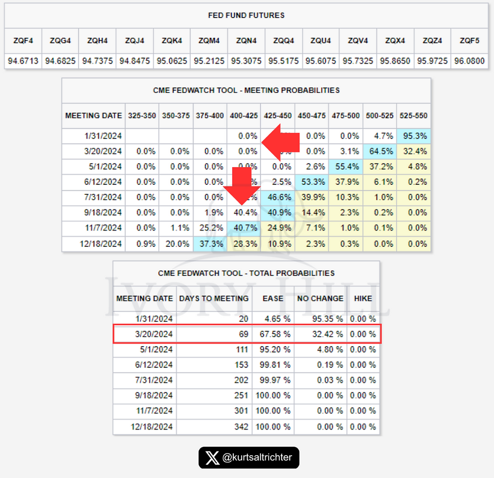Image resolution: width=494 pixels, height=478 pixels.
Task: Select the 475-500 rate range header
Action: (346, 116)
